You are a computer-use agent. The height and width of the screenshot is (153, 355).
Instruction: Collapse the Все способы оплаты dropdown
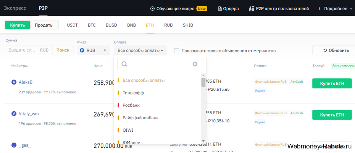140,50
